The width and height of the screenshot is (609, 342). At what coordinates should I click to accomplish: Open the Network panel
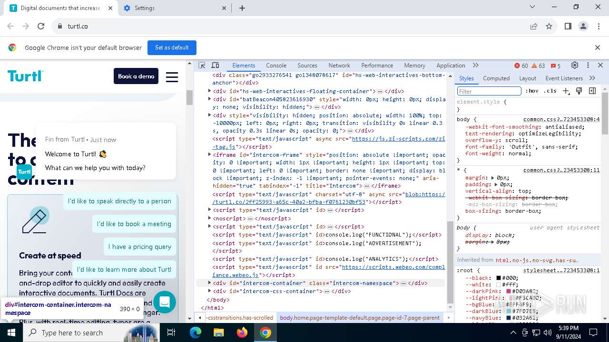(339, 66)
